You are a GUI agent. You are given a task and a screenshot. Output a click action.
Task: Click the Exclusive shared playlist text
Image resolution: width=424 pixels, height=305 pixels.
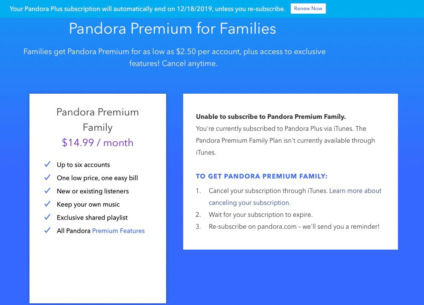92,218
